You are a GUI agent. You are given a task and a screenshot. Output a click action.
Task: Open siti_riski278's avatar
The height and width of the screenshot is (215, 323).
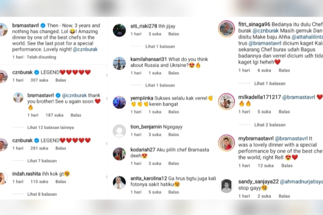coord(119,30)
